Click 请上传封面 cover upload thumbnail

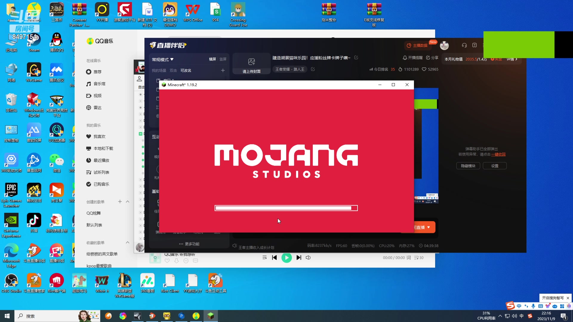(252, 64)
